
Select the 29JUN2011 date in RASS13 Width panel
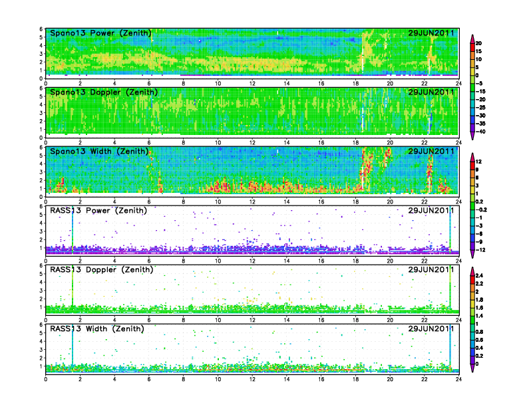pyautogui.click(x=431, y=329)
